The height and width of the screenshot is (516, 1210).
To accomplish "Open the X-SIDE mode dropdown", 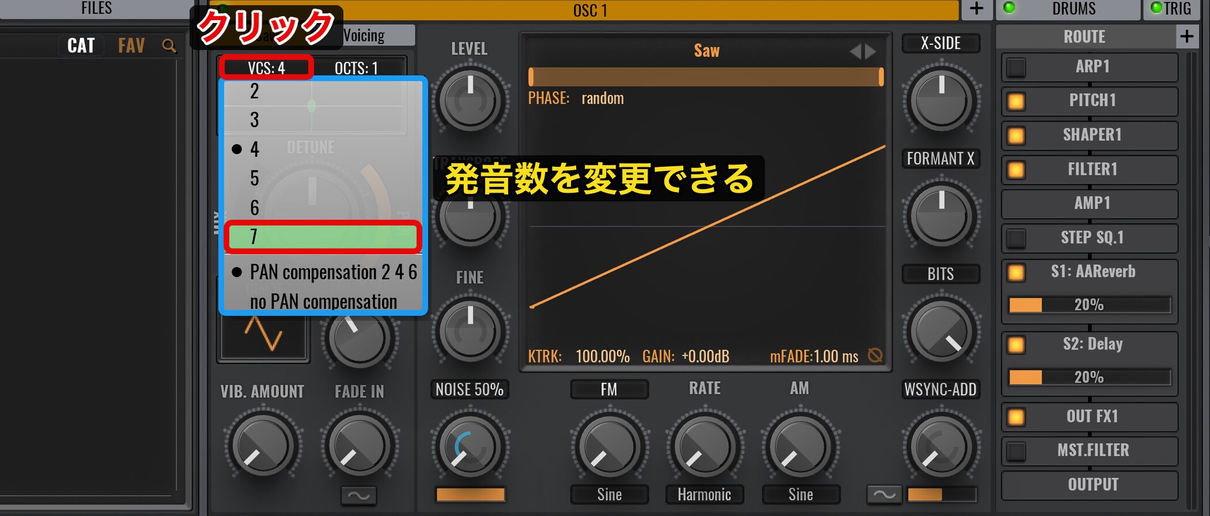I will pyautogui.click(x=940, y=43).
